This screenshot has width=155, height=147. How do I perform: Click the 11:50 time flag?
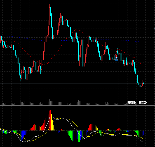[x=143, y=103]
